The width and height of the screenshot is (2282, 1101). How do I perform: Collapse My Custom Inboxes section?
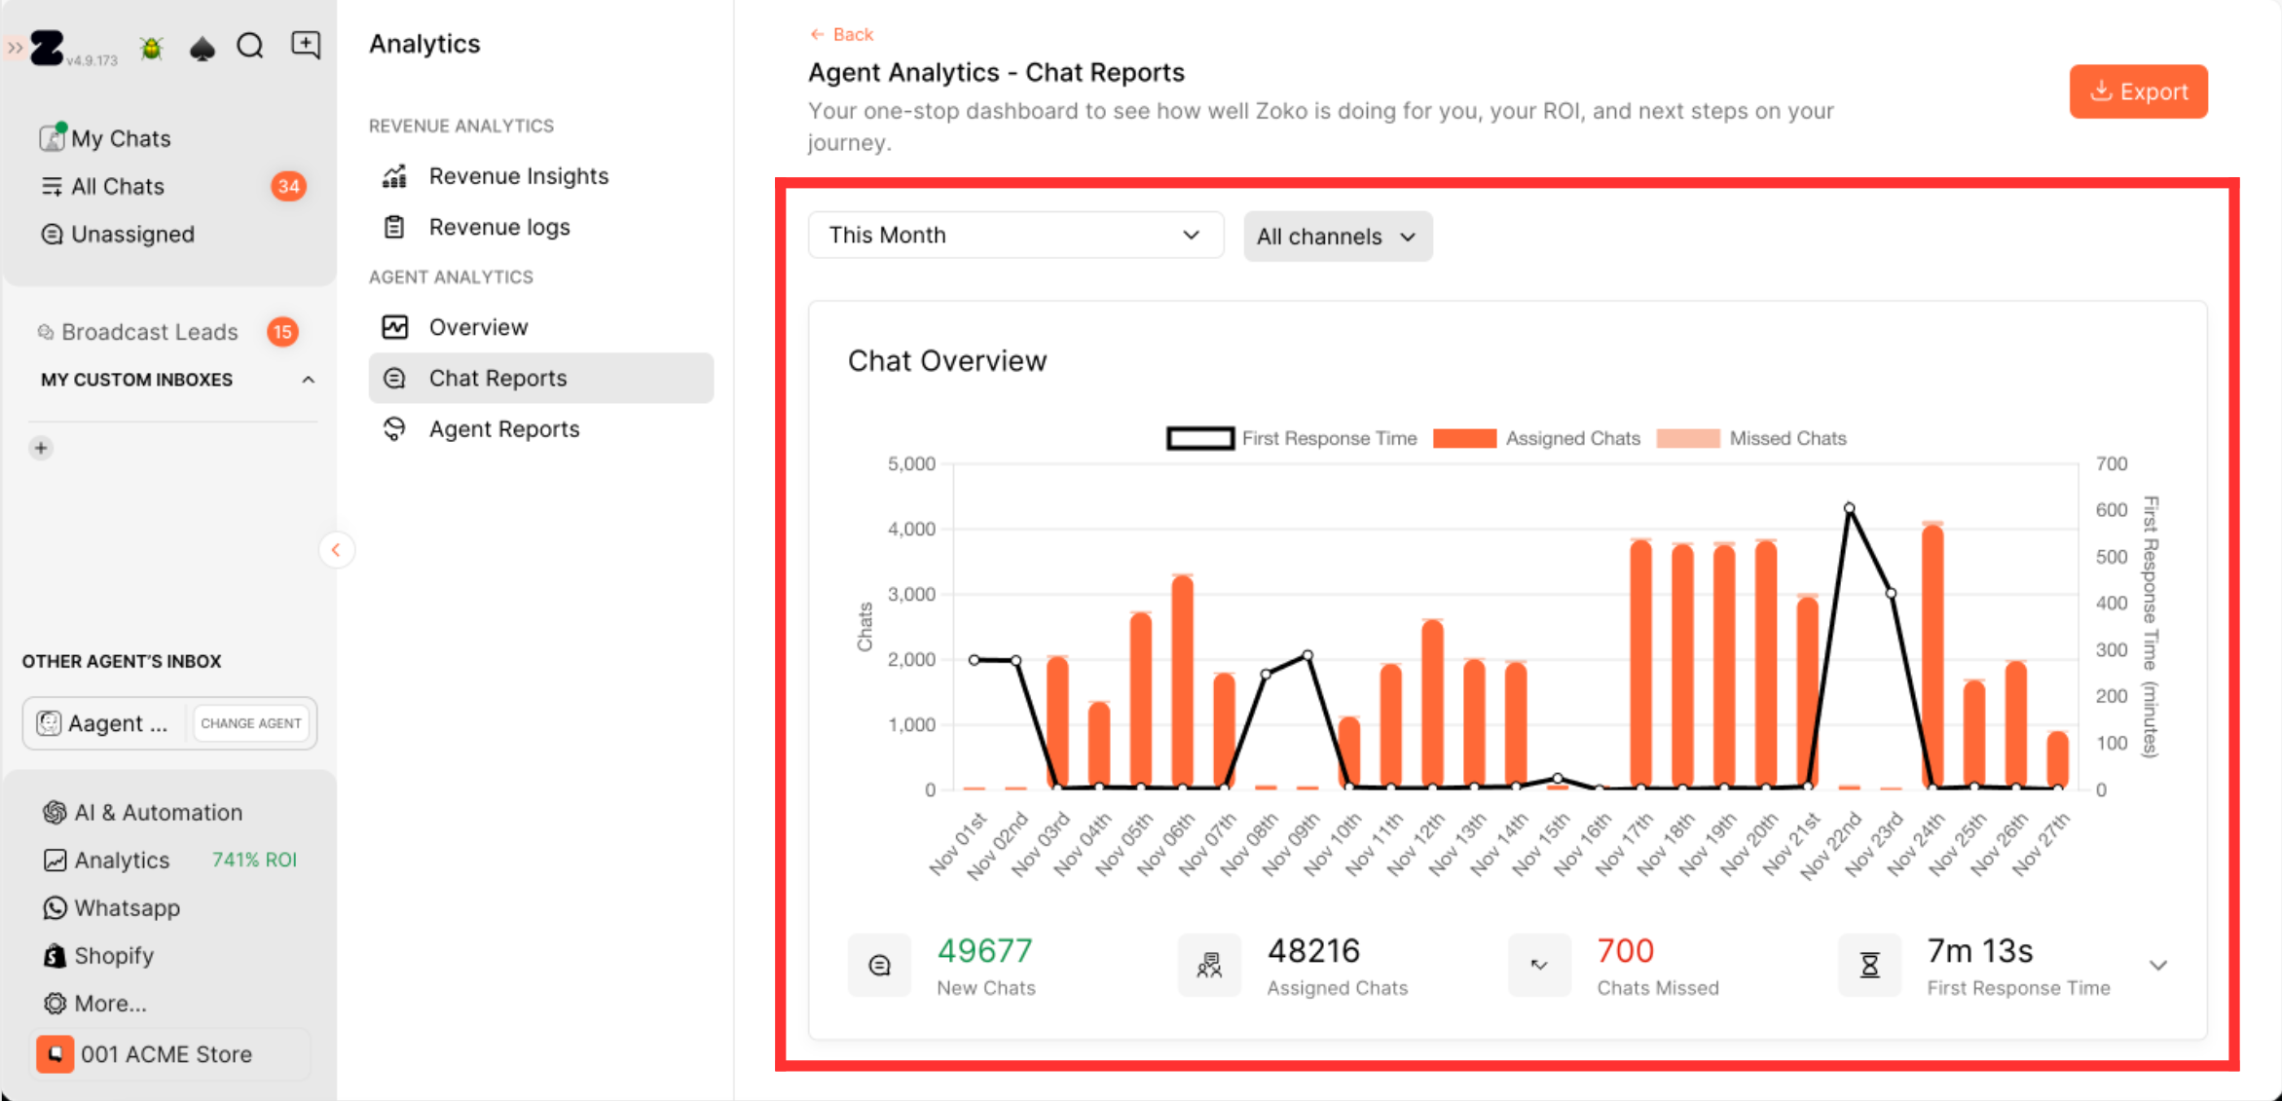[x=308, y=380]
